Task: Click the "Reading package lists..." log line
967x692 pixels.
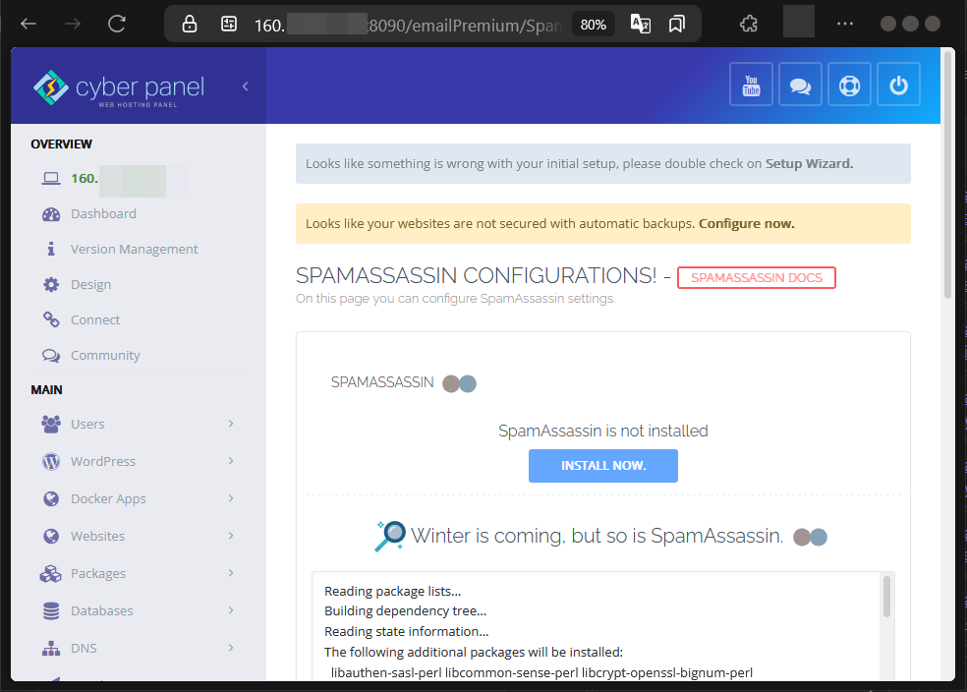Action: tap(393, 592)
